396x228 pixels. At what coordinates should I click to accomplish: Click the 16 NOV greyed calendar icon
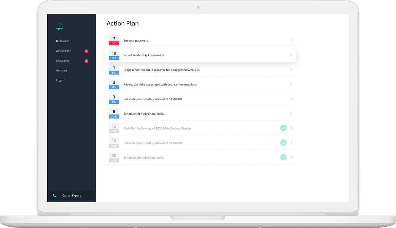(114, 143)
